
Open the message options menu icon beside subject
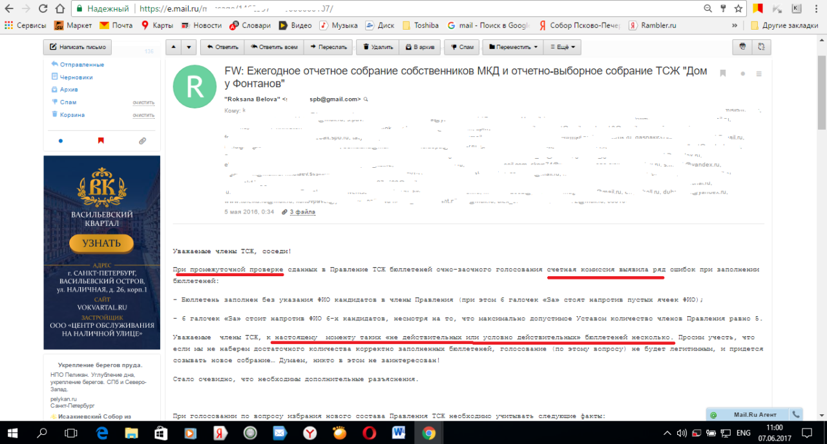point(759,74)
